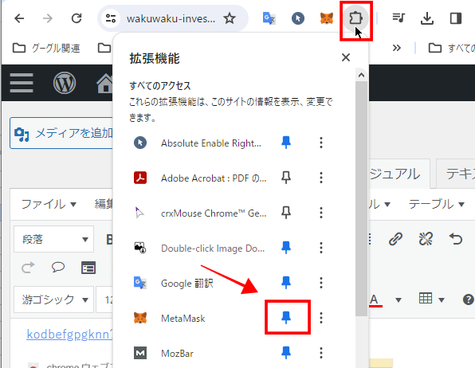Open テーブル menu in editor
This screenshot has height=368, width=475.
[437, 204]
